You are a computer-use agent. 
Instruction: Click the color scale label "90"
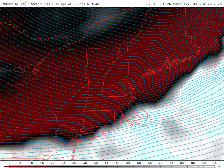point(204,163)
